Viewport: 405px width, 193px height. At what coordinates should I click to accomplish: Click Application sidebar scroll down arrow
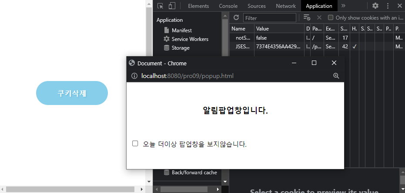[x=225, y=182]
